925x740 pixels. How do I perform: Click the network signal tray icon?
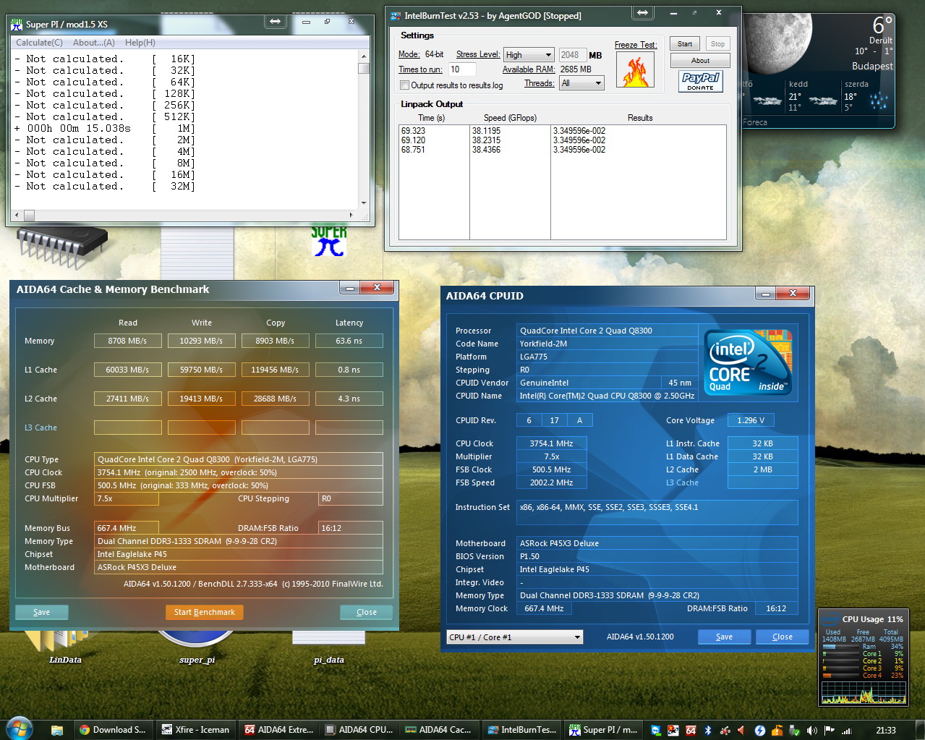[x=846, y=731]
